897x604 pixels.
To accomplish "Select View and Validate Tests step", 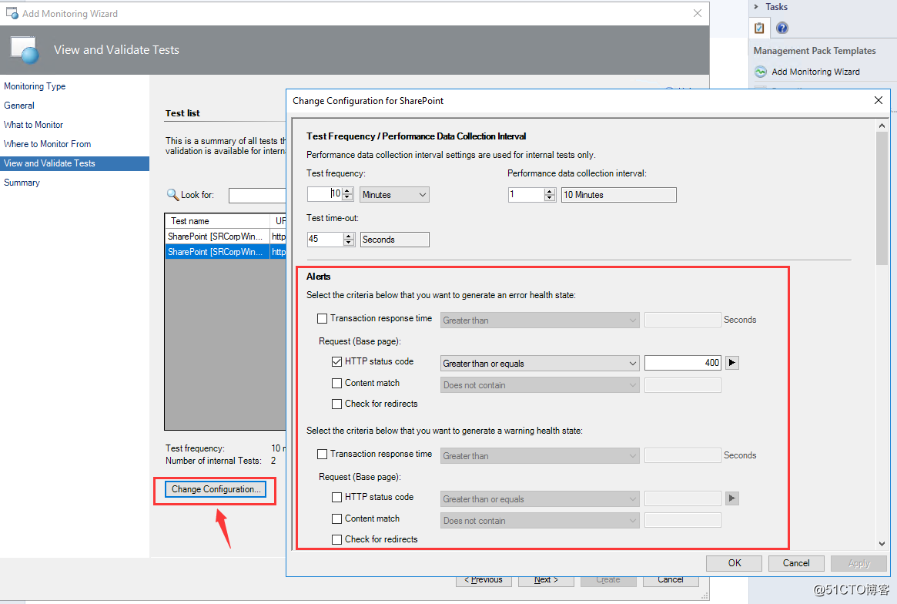I will point(75,163).
